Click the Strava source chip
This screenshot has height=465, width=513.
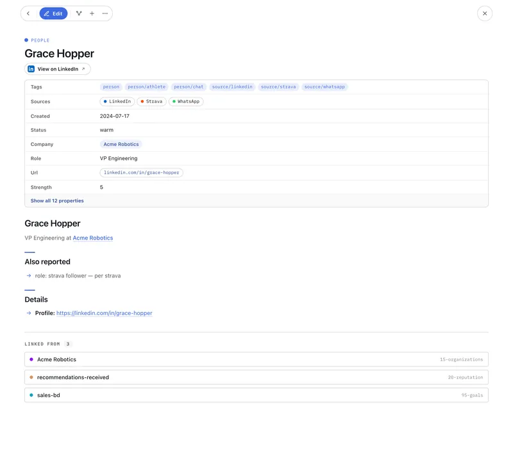[151, 102]
